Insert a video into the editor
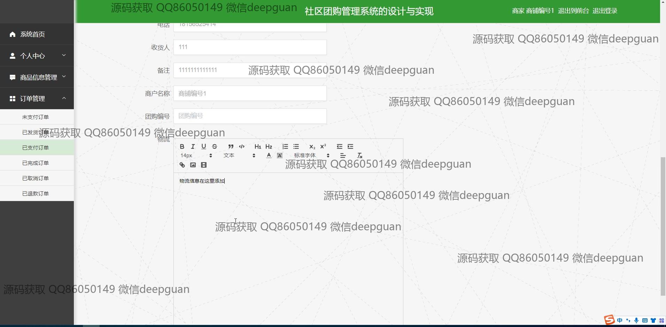Image resolution: width=666 pixels, height=327 pixels. click(204, 165)
